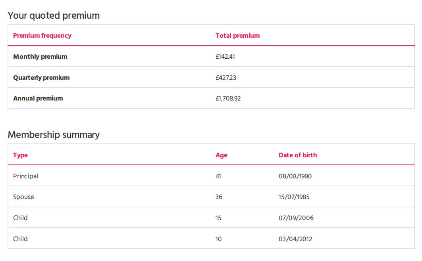This screenshot has height=261, width=422.
Task: Click the Age column header
Action: pyautogui.click(x=222, y=155)
